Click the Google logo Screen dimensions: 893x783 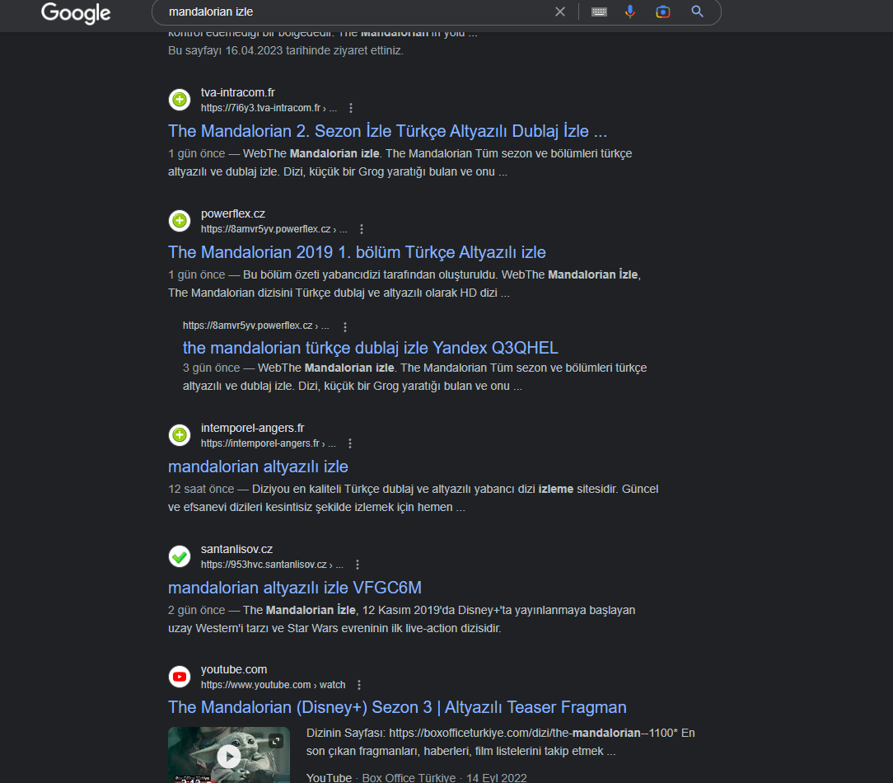pos(76,12)
